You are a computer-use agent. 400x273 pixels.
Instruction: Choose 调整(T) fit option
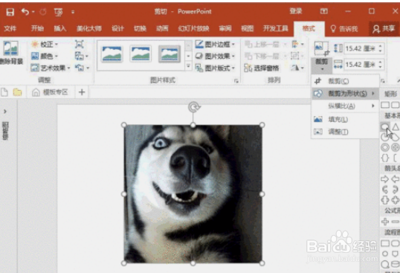(345, 132)
